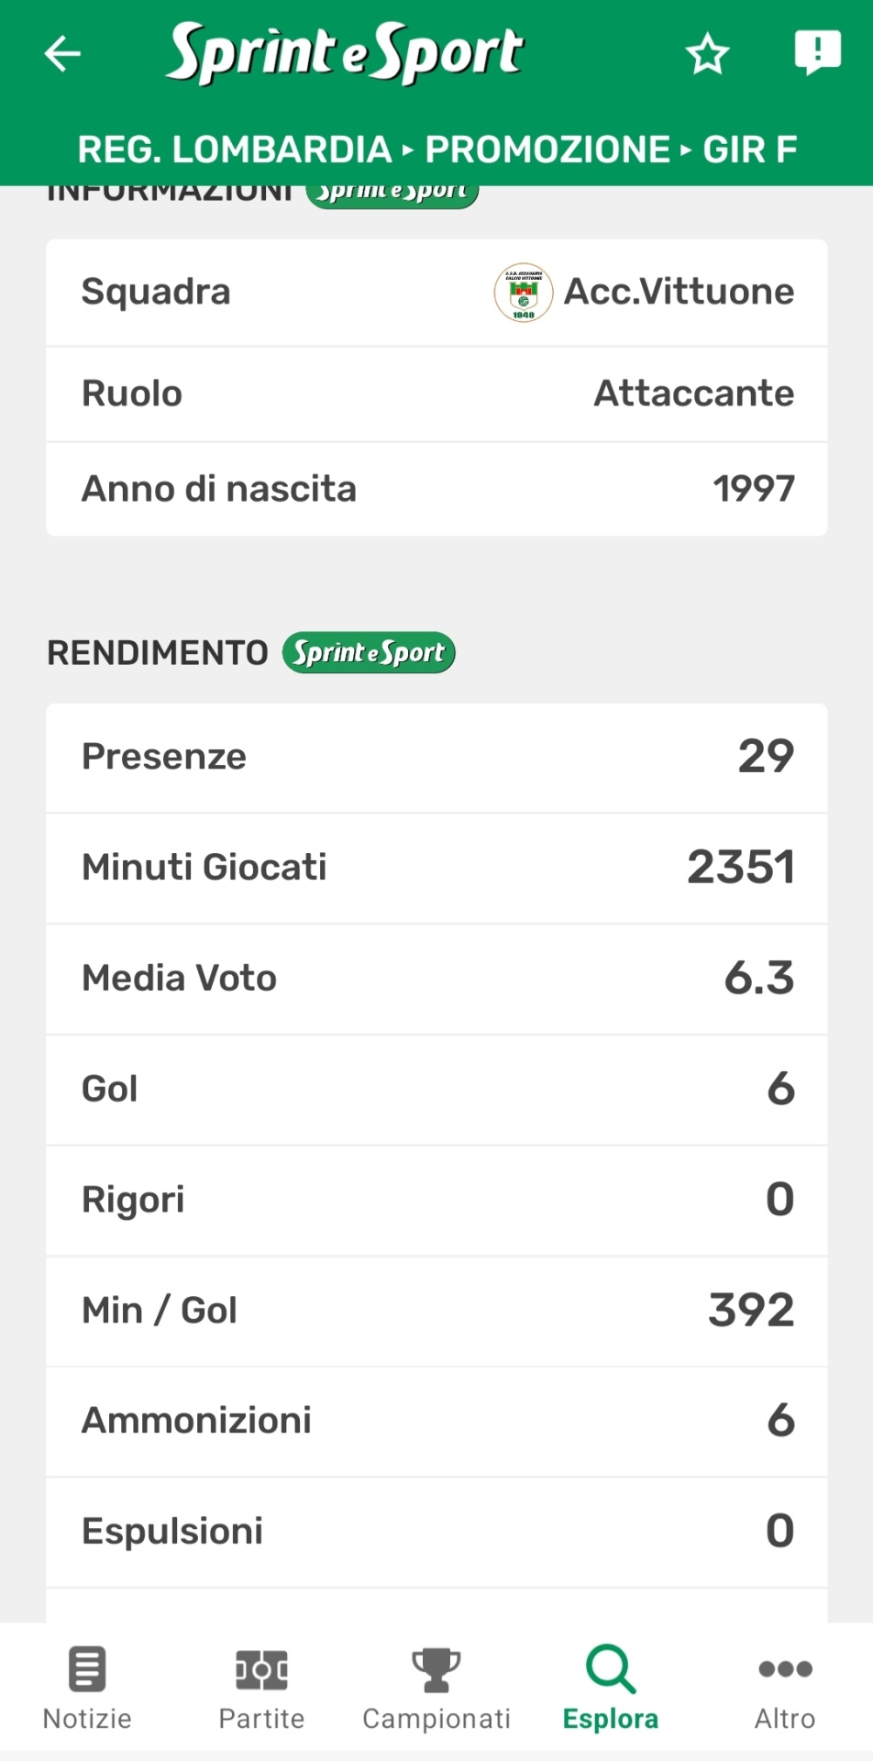Select the Presenze stat row
This screenshot has height=1761, width=873.
[436, 758]
